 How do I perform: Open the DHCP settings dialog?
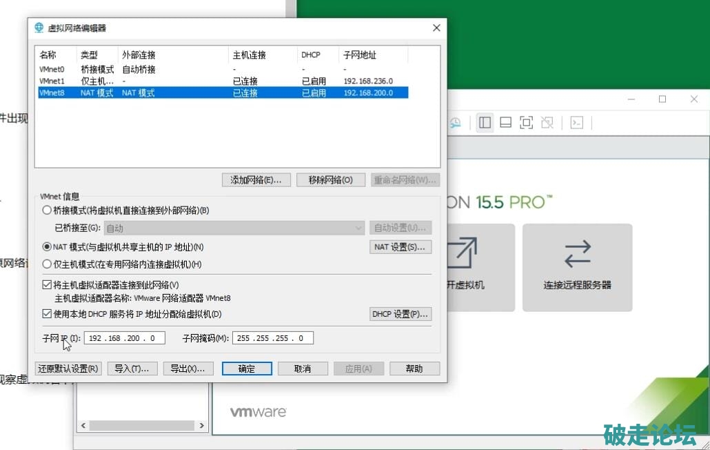click(400, 314)
